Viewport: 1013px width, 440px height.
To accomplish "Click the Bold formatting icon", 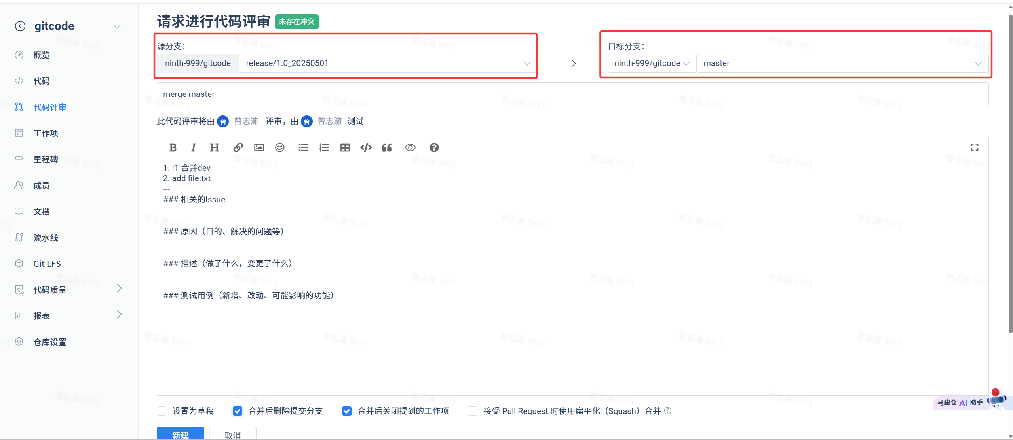I will (173, 147).
